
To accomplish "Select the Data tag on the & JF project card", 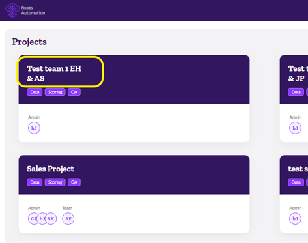I will pyautogui.click(x=296, y=92).
